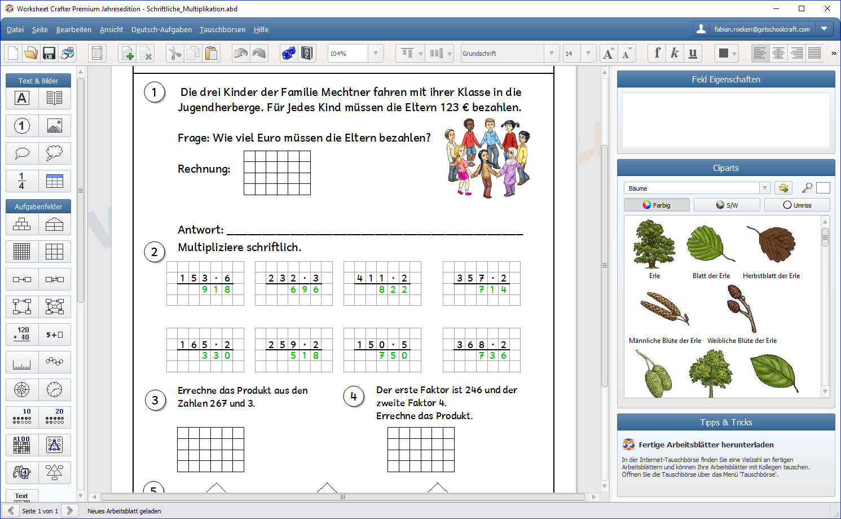
Task: Insert a text field with A icon
Action: 22,98
